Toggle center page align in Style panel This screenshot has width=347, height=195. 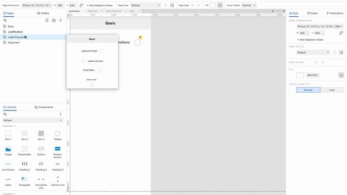(x=322, y=62)
